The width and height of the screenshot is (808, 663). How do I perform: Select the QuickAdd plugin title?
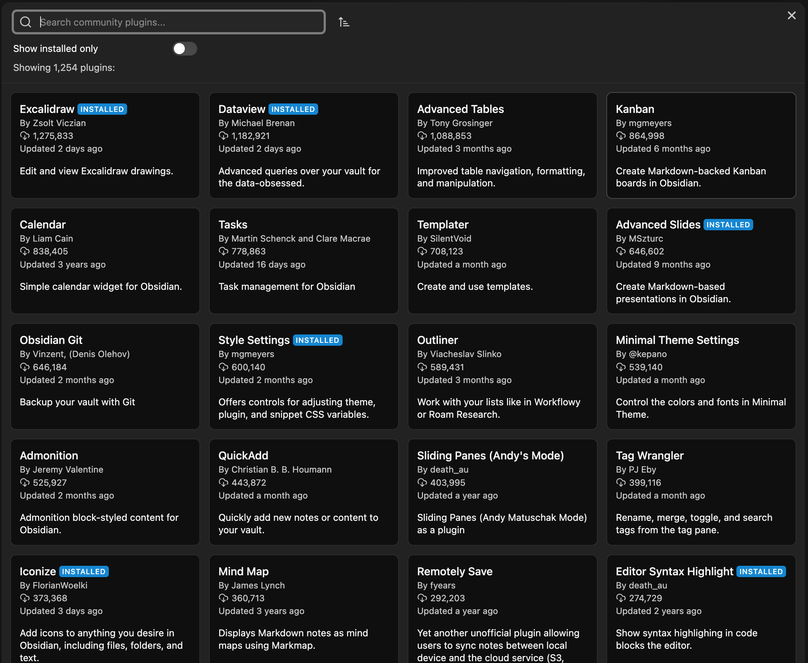click(x=243, y=456)
